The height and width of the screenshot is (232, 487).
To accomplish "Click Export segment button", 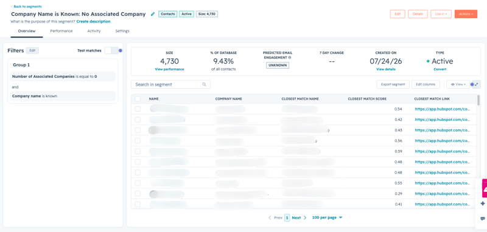I will point(393,84).
